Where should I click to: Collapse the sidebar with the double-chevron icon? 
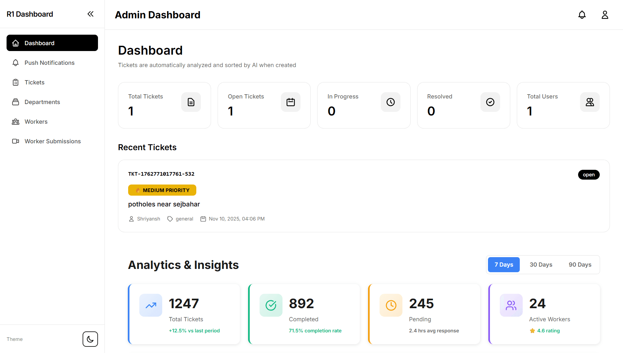(90, 14)
